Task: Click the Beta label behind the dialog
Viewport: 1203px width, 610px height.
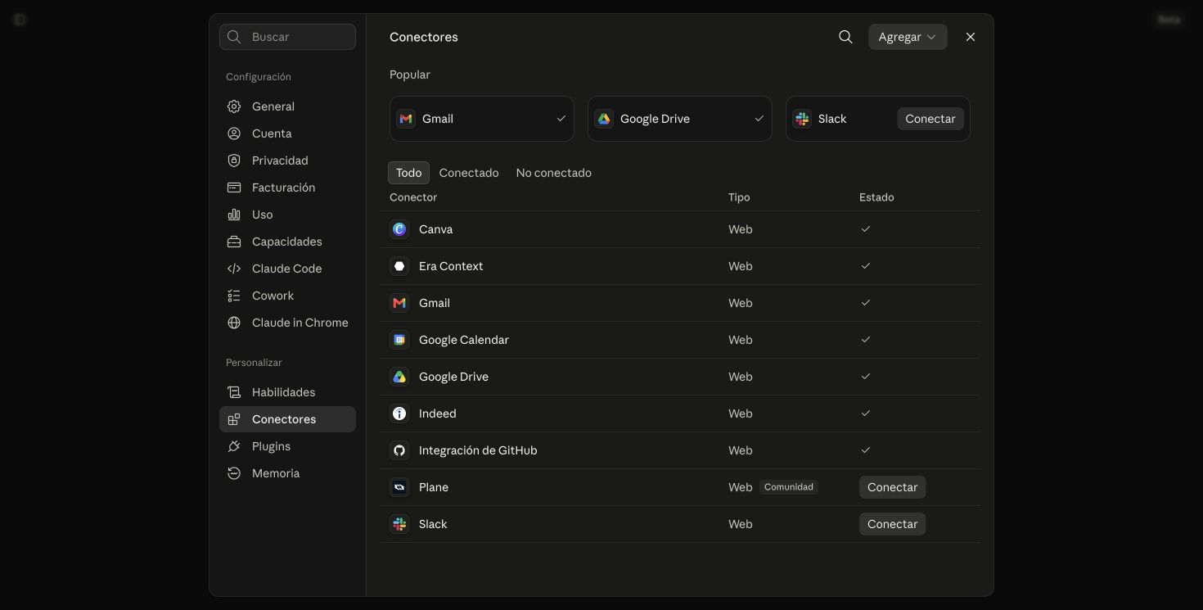Action: coord(1169,20)
